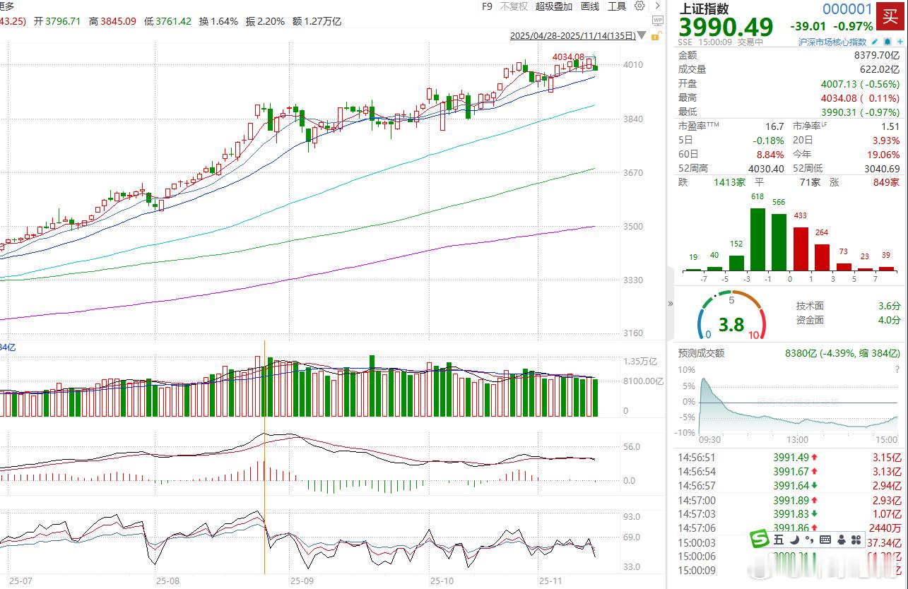908x589 pixels.
Task: Select the 不复权 adjustment option
Action: pyautogui.click(x=512, y=6)
